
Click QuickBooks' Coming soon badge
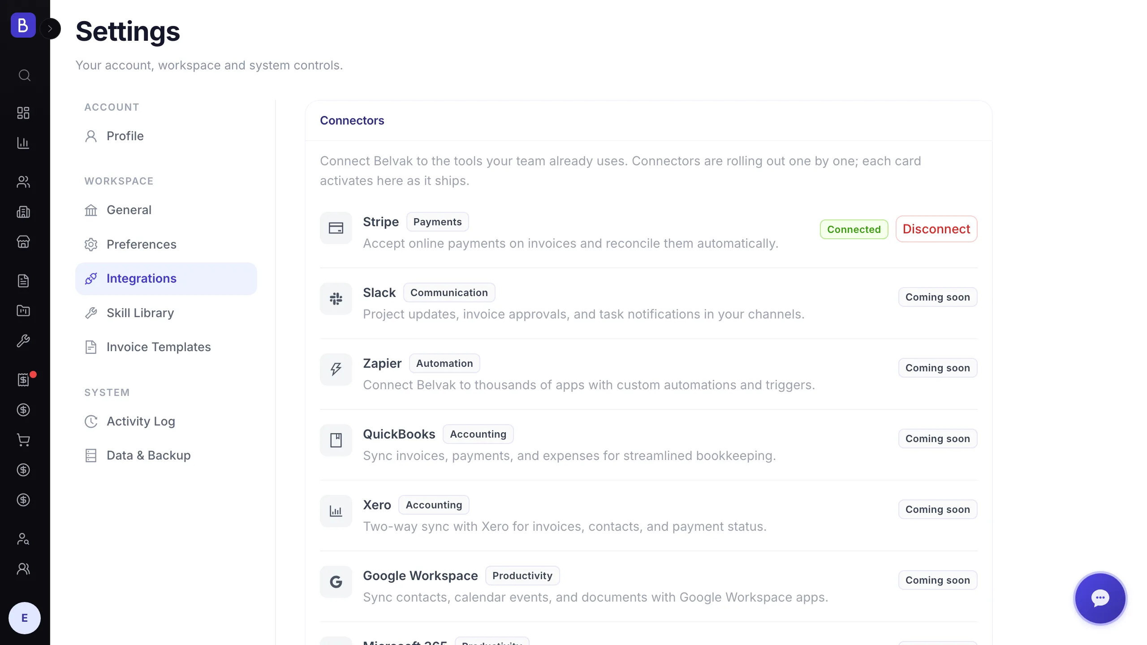click(x=938, y=439)
